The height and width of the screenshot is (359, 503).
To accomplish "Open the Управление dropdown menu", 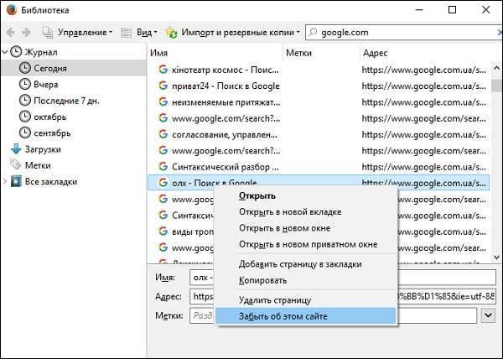I will coord(77,33).
